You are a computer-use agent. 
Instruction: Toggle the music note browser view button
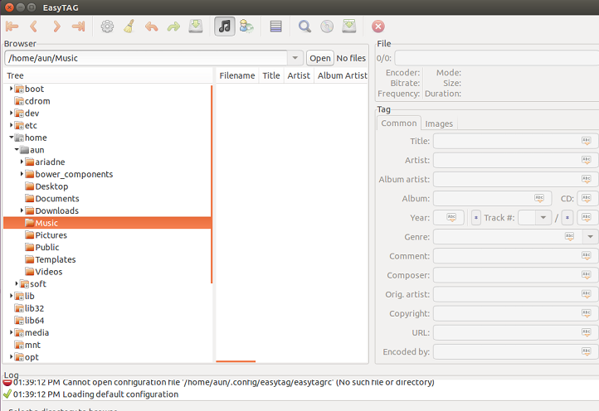[x=224, y=27]
